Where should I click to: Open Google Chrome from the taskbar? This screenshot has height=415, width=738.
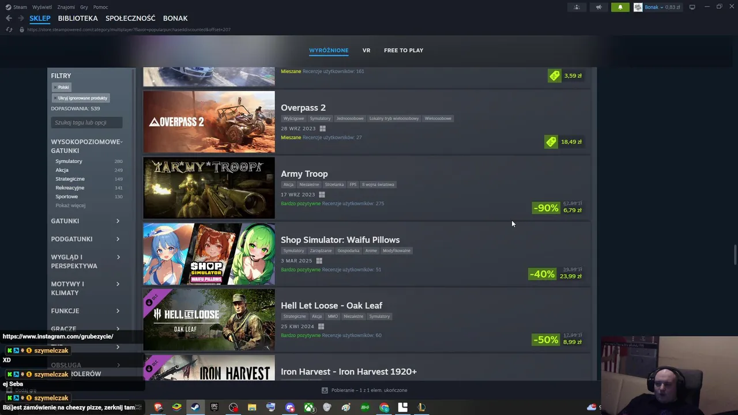[x=384, y=408]
